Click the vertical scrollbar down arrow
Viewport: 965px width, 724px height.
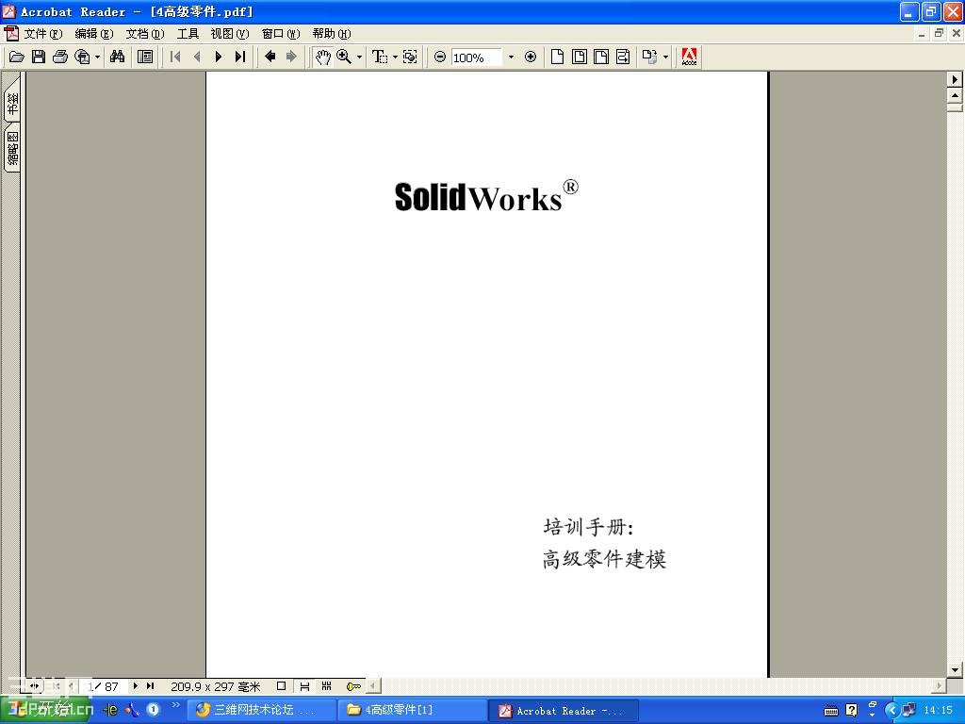tap(955, 670)
